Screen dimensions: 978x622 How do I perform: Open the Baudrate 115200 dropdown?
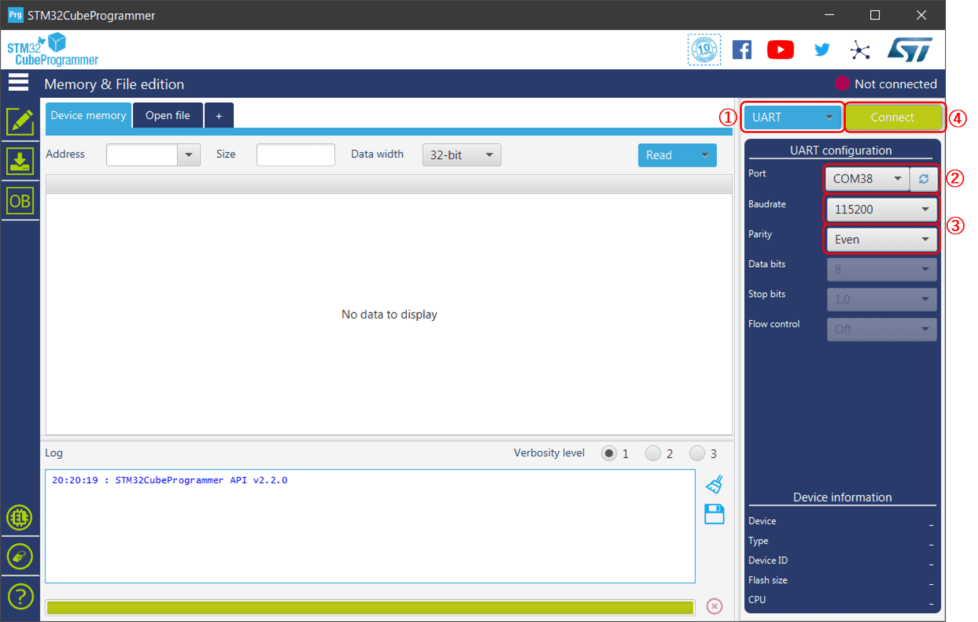881,209
